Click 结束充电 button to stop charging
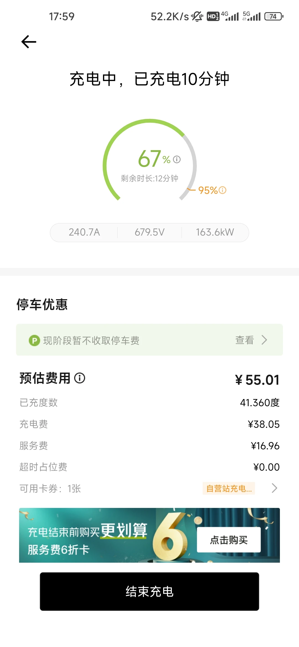Image resolution: width=299 pixels, height=647 pixels. [149, 591]
